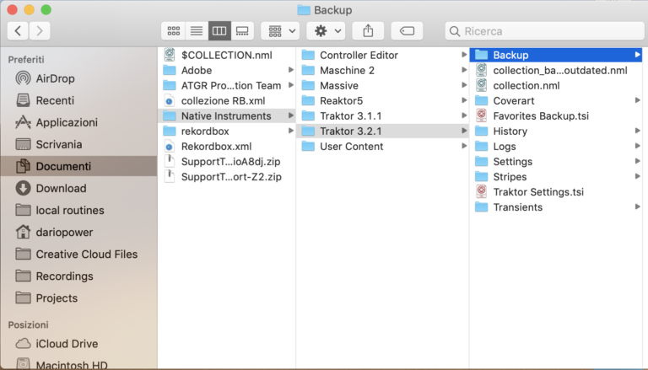Switch to column view

click(219, 31)
